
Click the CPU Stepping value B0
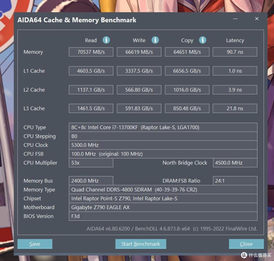click(163, 136)
